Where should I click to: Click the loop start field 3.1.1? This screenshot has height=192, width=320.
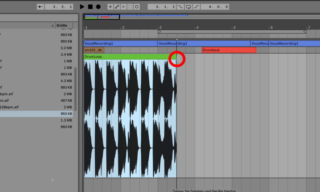coord(162,7)
